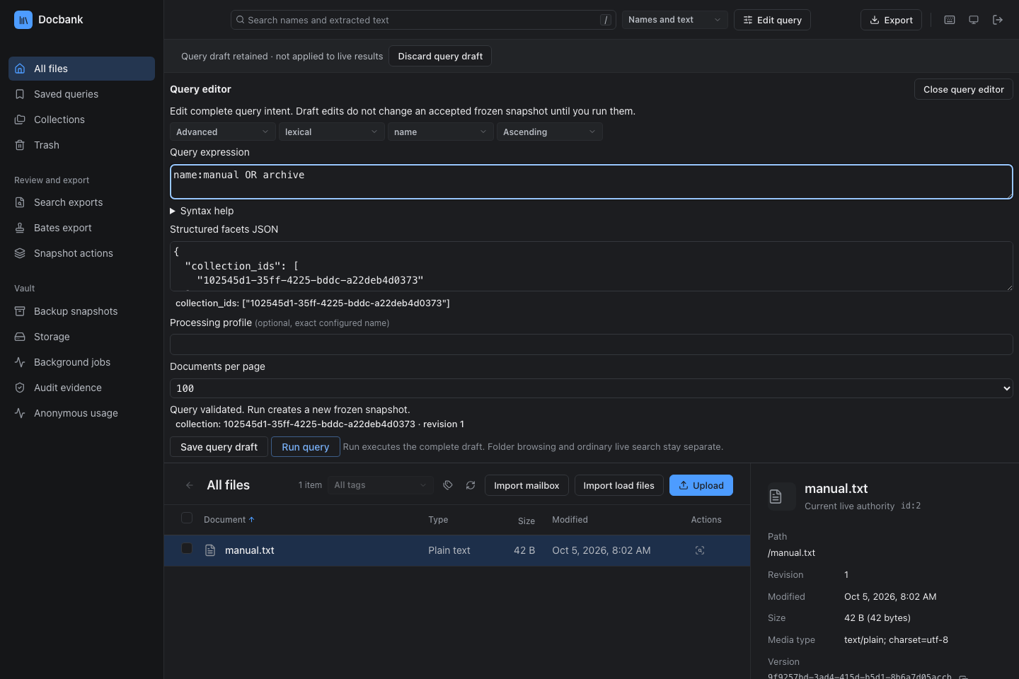This screenshot has width=1019, height=679.
Task: Open Anonymous usage page
Action: click(x=81, y=413)
